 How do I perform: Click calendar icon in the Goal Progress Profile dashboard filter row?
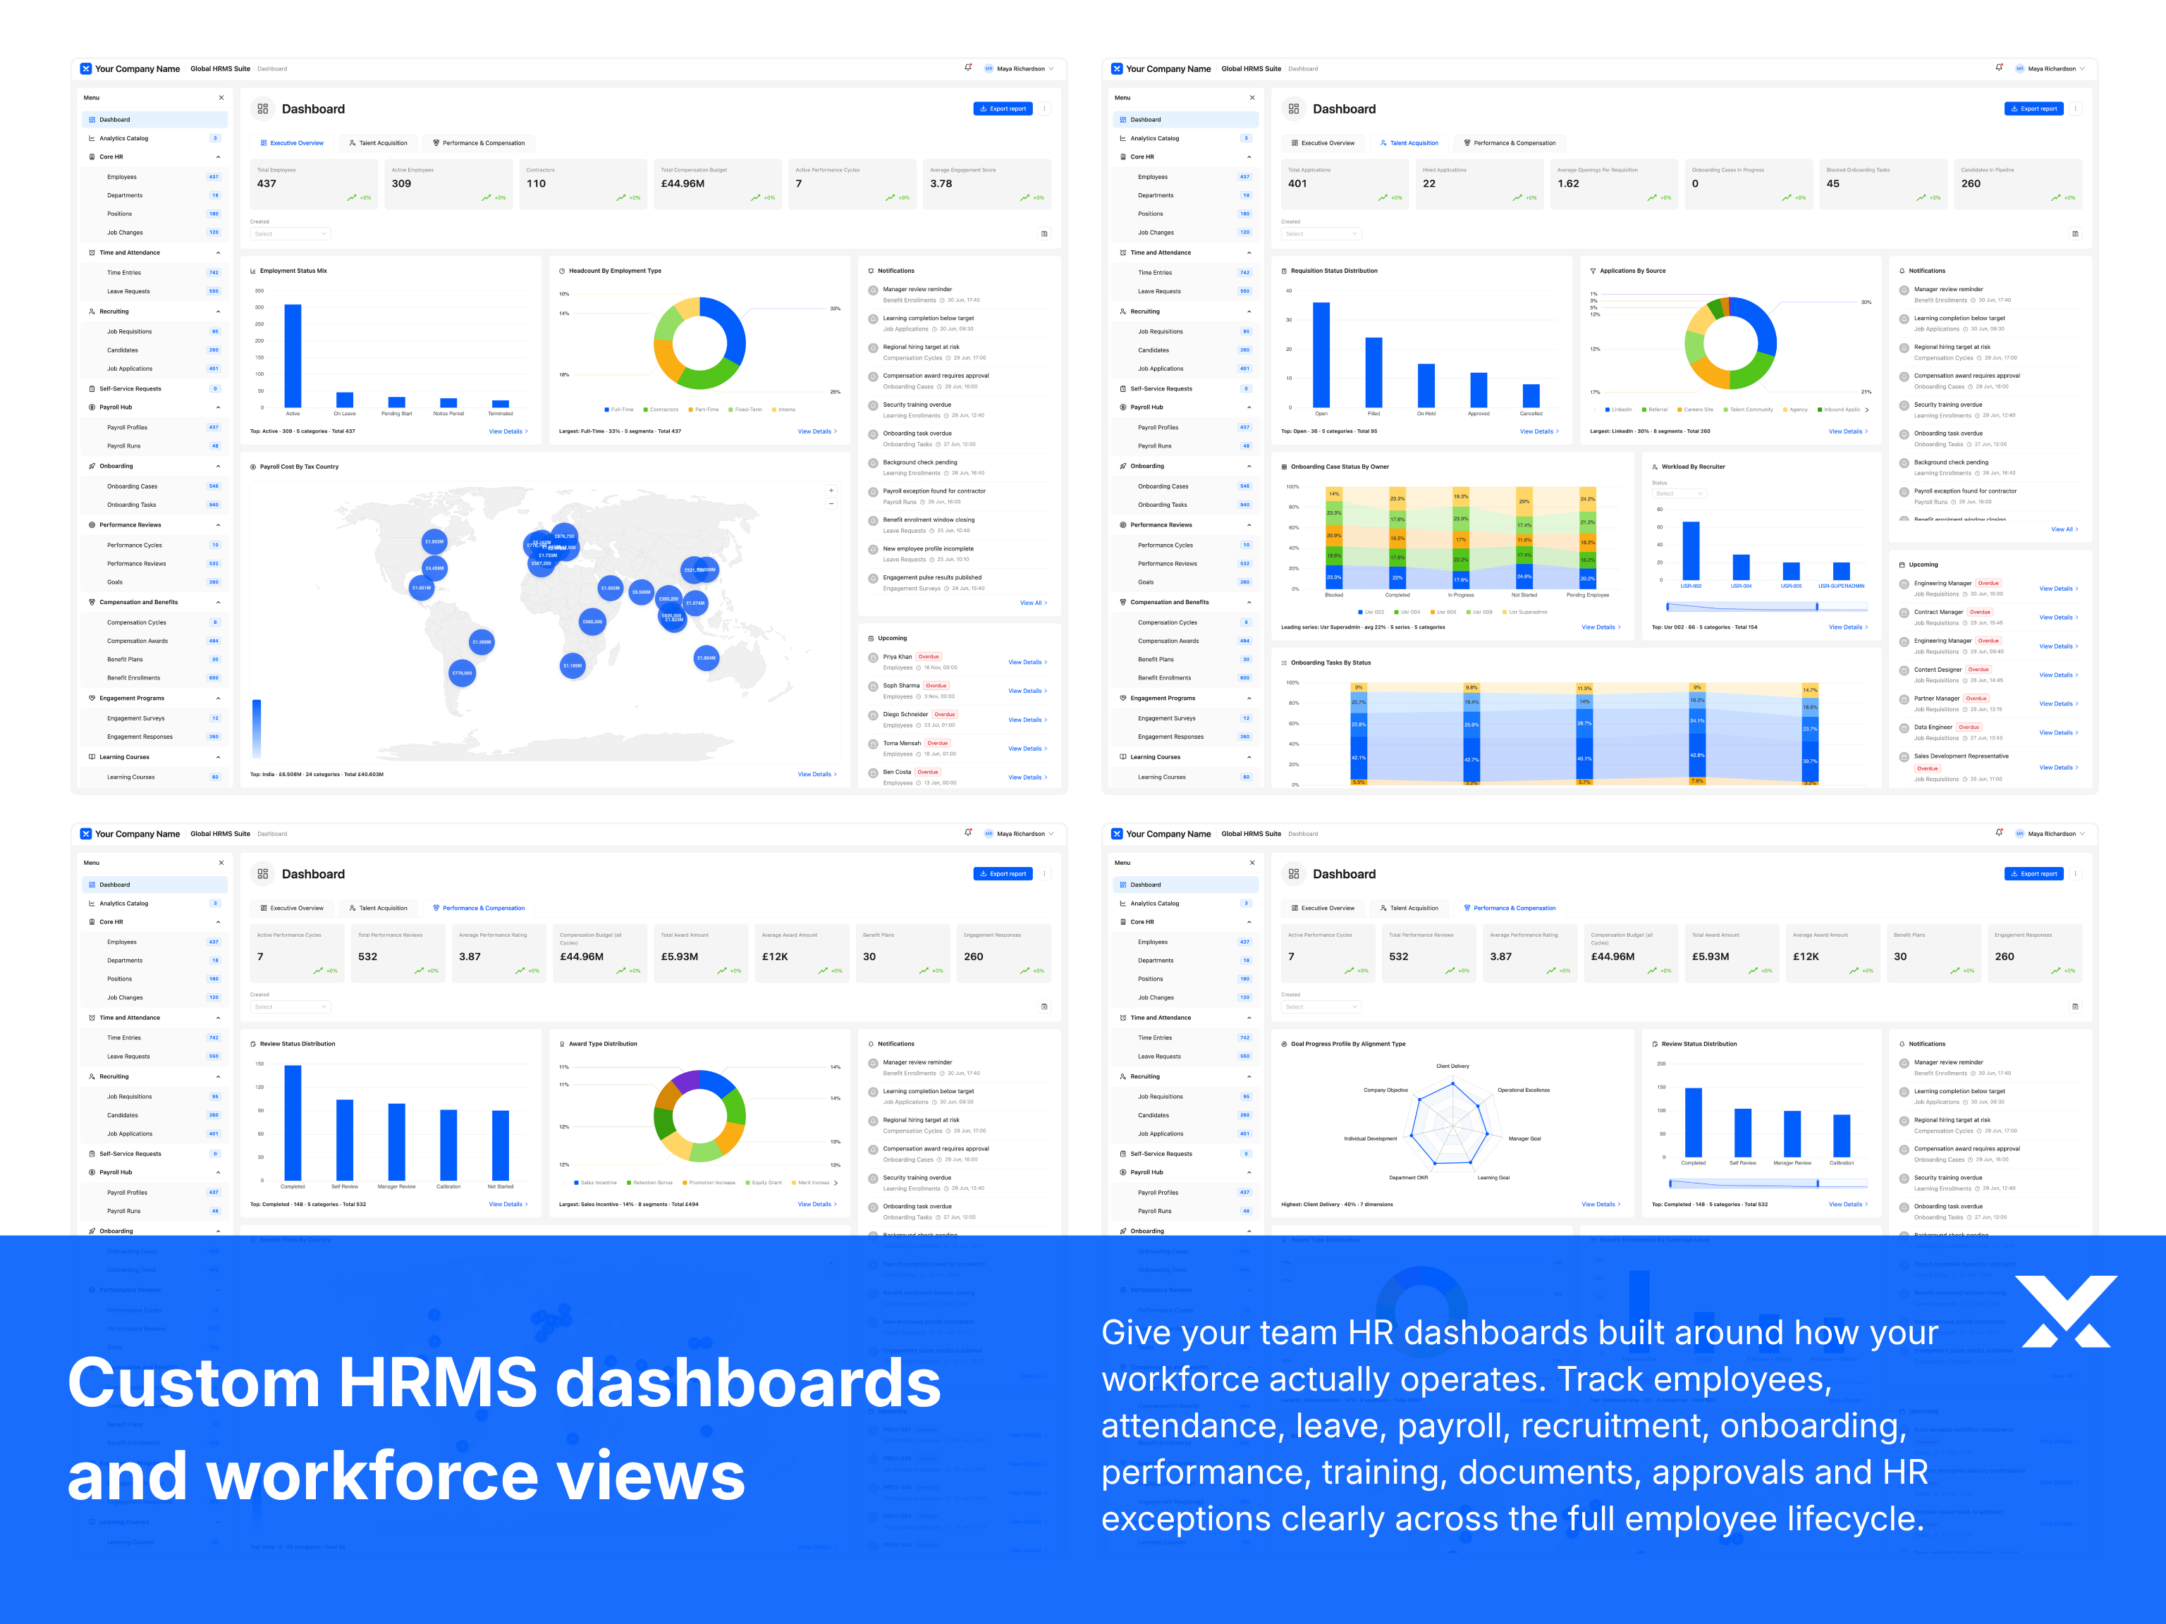tap(2075, 1007)
